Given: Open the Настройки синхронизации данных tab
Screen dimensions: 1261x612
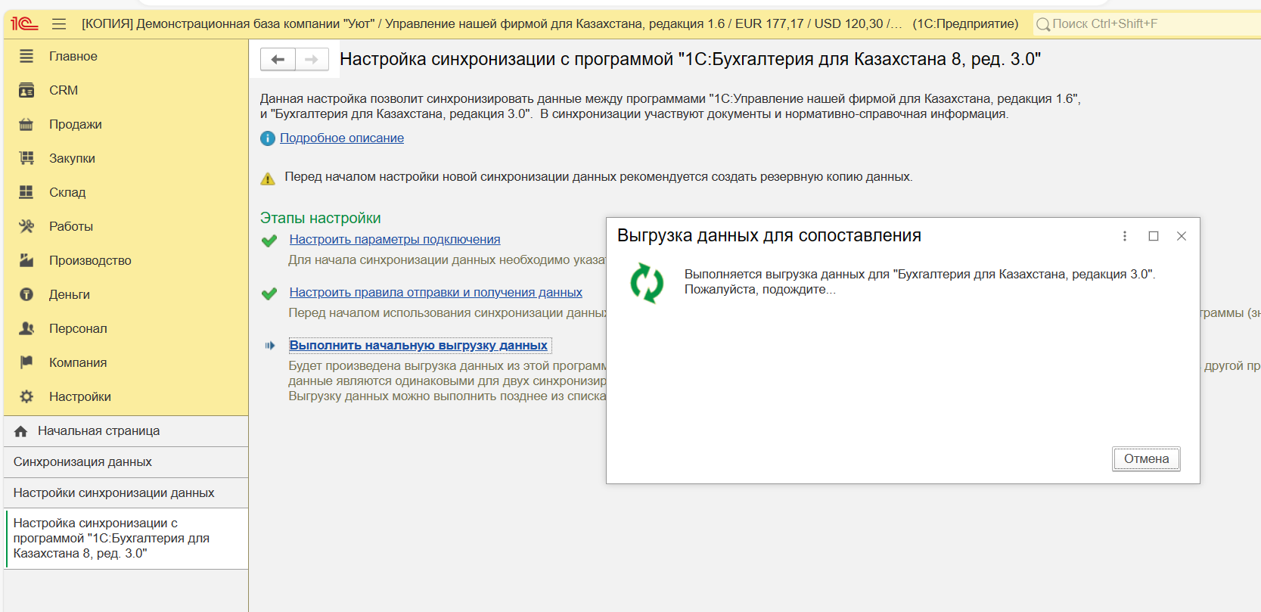Looking at the screenshot, I should pos(113,492).
